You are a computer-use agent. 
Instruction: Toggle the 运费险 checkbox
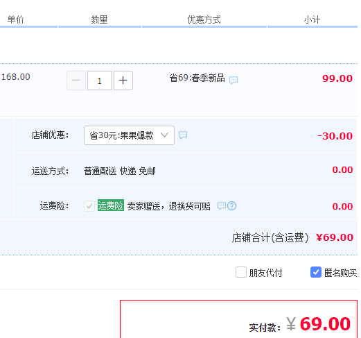point(89,206)
